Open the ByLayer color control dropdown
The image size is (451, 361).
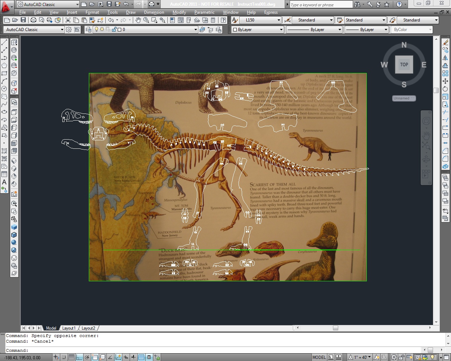(258, 30)
